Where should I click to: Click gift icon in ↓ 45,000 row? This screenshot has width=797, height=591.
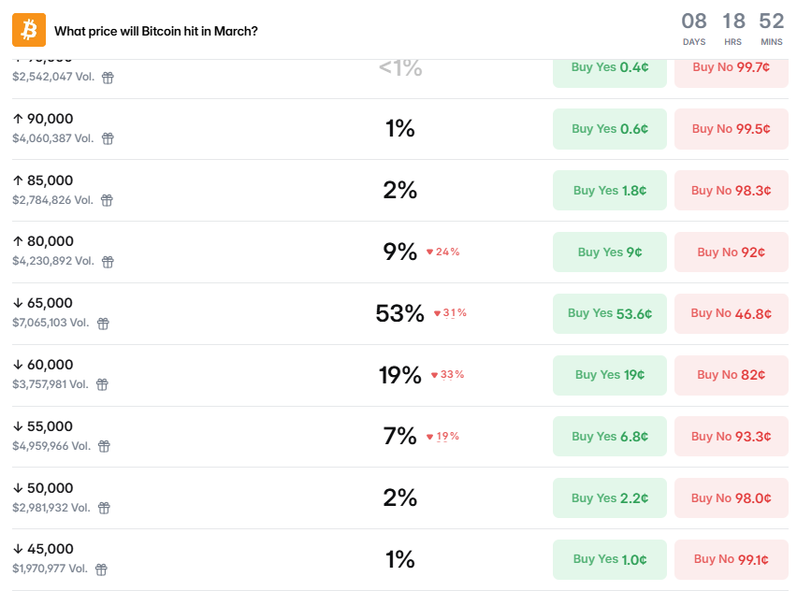(x=101, y=569)
